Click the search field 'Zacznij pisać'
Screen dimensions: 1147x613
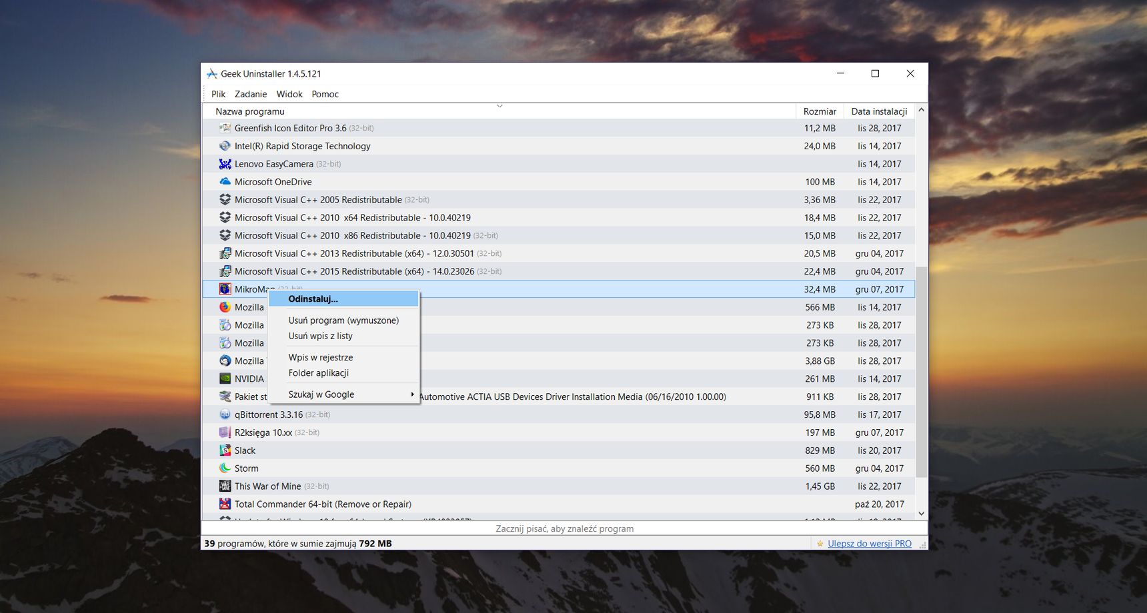click(x=564, y=528)
